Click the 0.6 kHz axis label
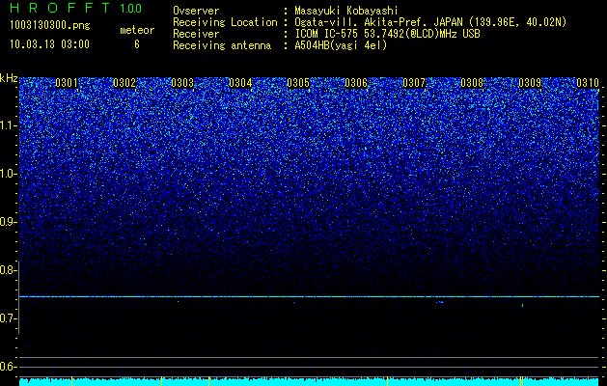The height and width of the screenshot is (386, 607). [9, 367]
